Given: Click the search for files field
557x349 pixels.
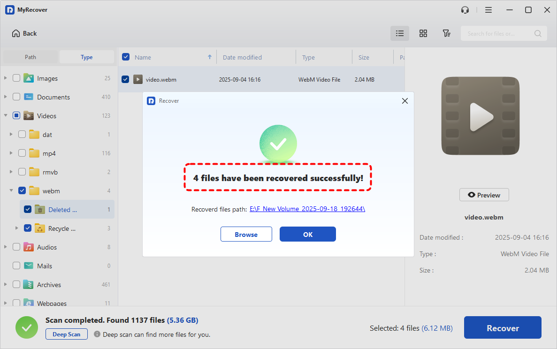Looking at the screenshot, I should point(504,33).
